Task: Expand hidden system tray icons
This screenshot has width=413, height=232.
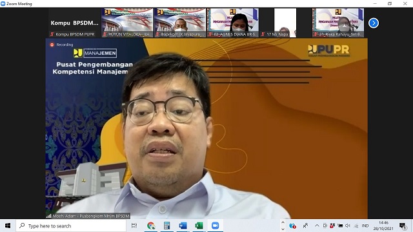Action: click(x=317, y=226)
